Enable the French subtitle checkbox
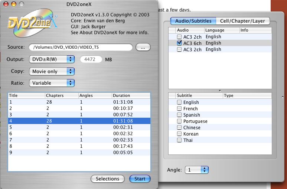Screen dimensions: 287x189 click(179, 108)
